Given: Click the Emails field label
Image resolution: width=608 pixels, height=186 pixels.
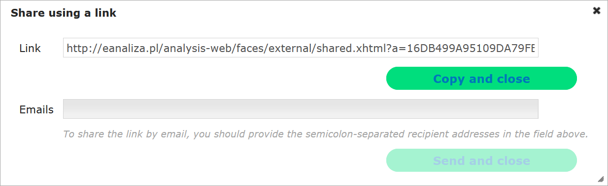Looking at the screenshot, I should click(x=36, y=109).
